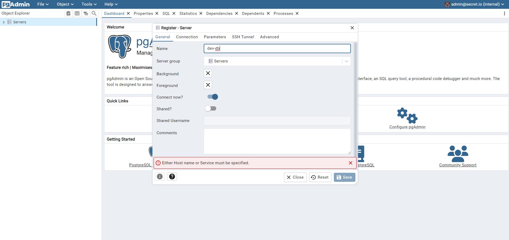
Task: Open the Object menu
Action: coord(65,4)
